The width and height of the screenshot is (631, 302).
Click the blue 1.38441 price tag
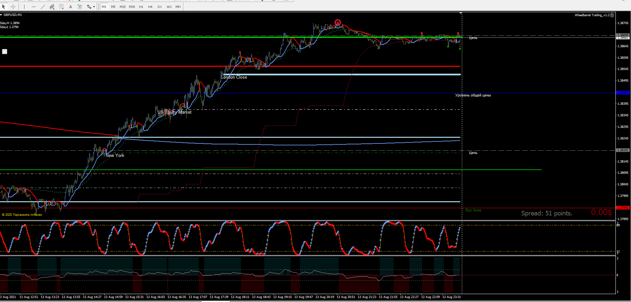[623, 93]
